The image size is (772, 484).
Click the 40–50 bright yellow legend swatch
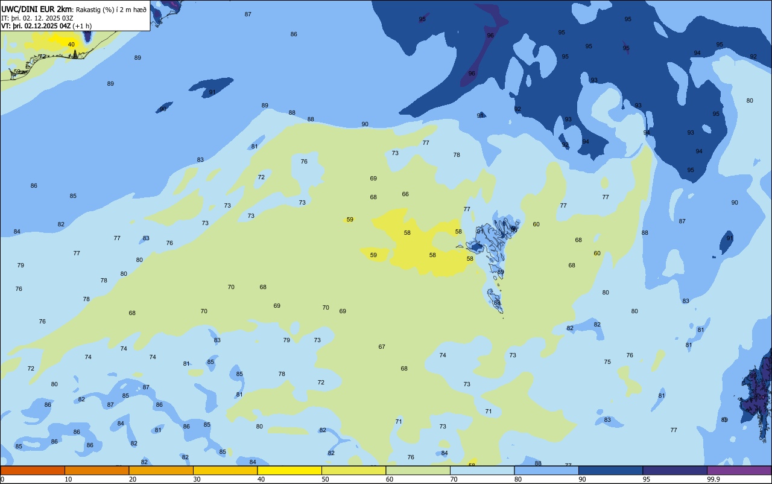pyautogui.click(x=289, y=470)
